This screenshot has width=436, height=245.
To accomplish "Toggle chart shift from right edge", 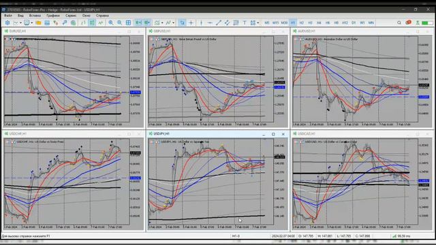I will pos(147,22).
